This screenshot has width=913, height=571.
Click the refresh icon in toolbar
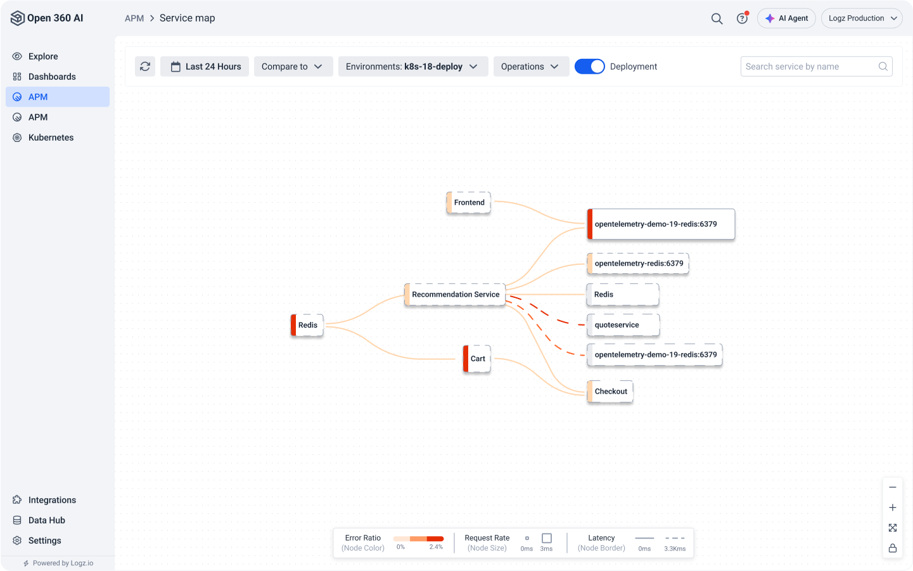(145, 67)
